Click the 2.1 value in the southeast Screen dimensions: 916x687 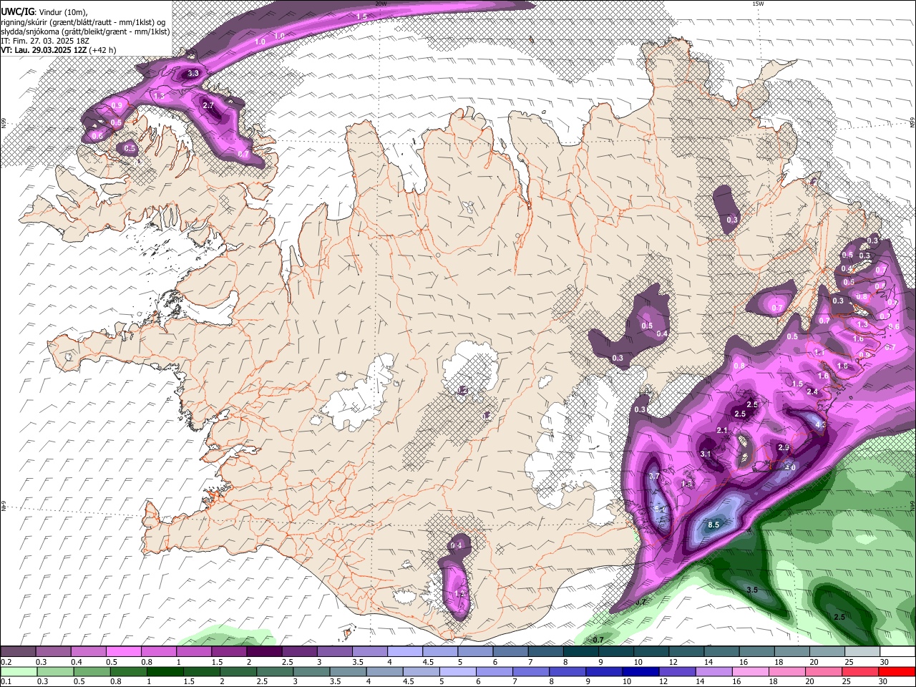(722, 430)
